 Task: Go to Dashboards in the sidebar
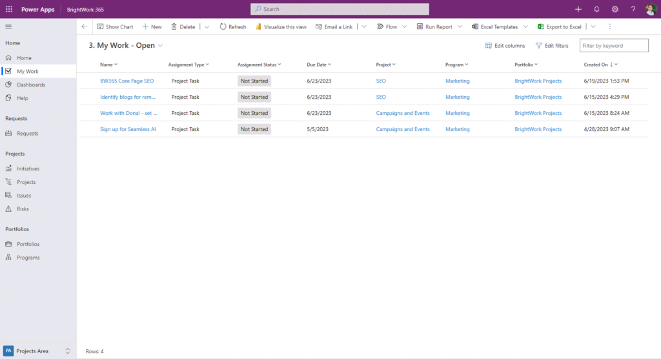pyautogui.click(x=31, y=85)
